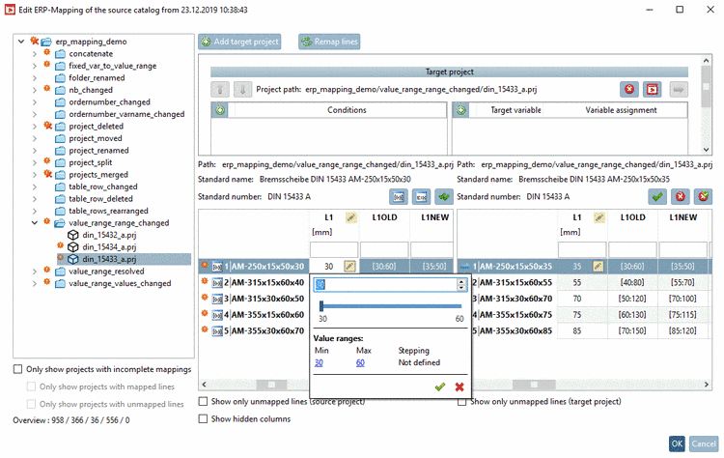724x458 pixels.
Task: Click the Add target project button
Action: coord(239,42)
